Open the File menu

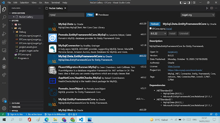(9, 3)
